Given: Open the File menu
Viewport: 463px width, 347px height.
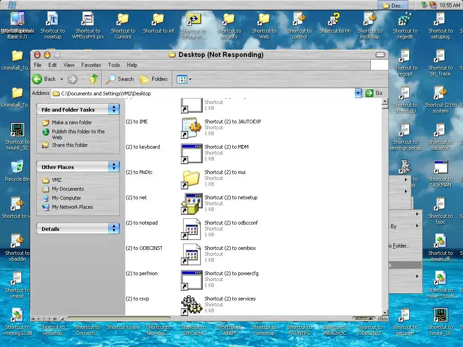Looking at the screenshot, I should (x=38, y=65).
